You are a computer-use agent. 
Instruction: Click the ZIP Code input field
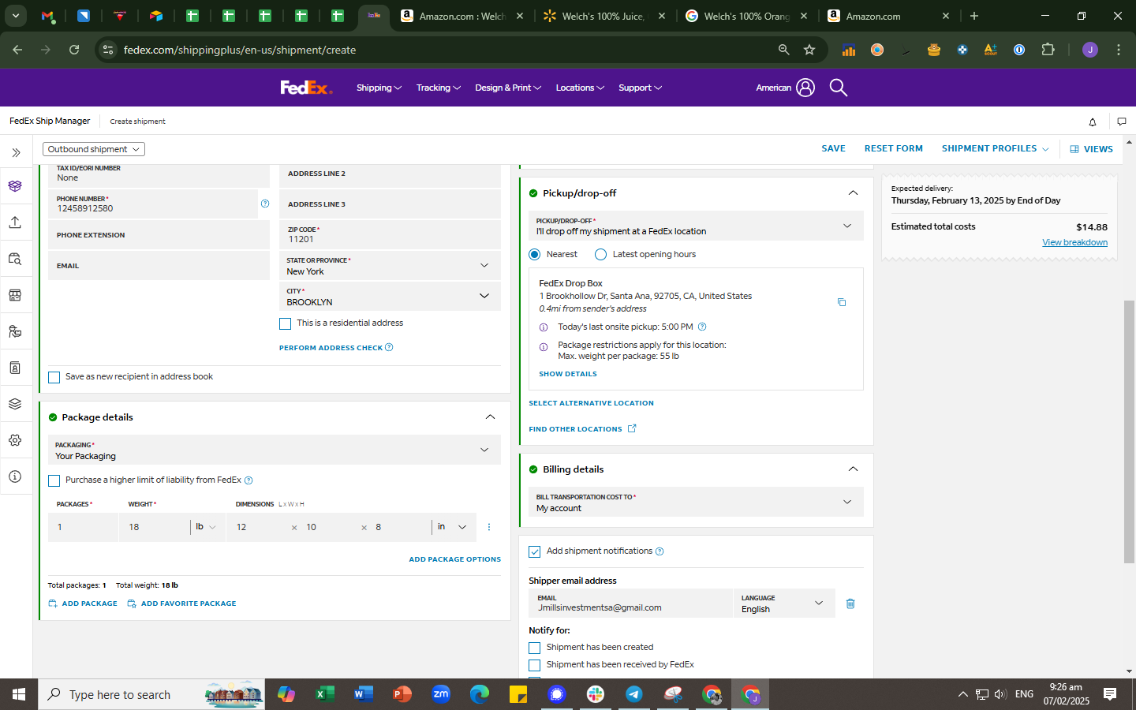click(x=390, y=234)
